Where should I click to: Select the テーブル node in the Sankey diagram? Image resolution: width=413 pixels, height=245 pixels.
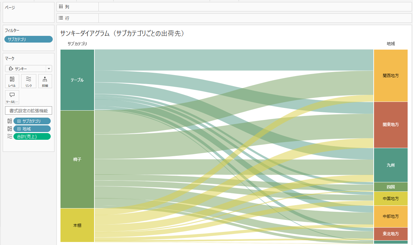(x=77, y=80)
